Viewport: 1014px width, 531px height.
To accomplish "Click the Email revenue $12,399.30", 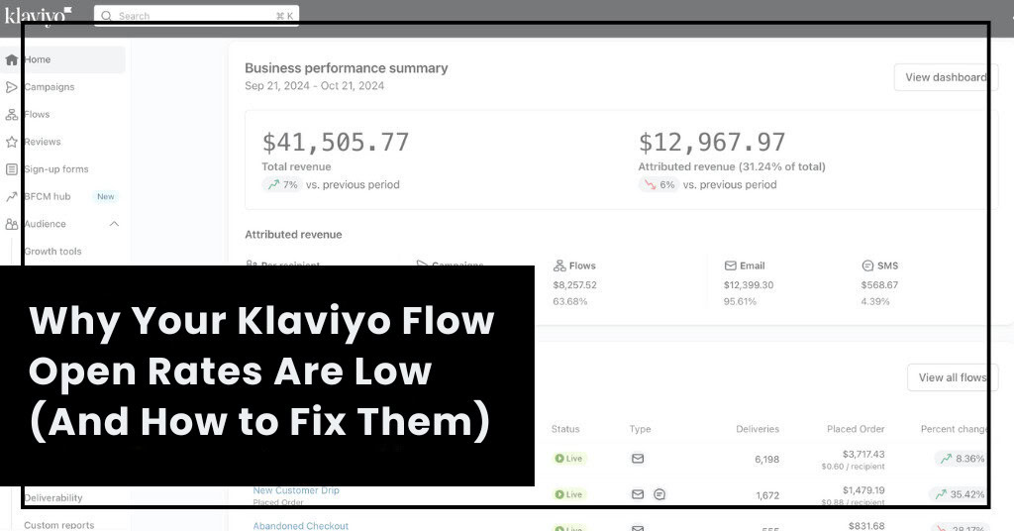I will [x=749, y=285].
